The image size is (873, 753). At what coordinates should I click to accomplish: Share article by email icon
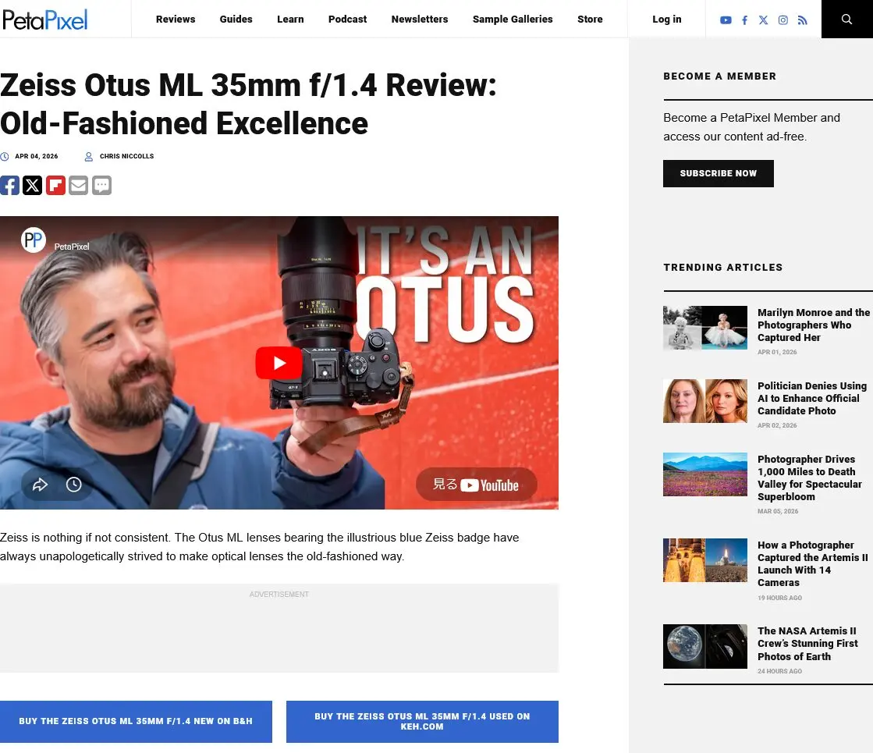pos(78,185)
